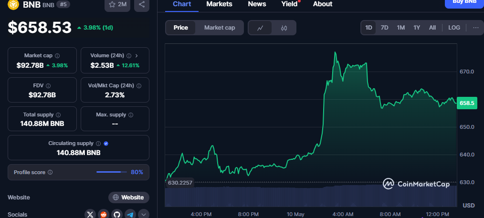Switch to the About tab
Screen dimensions: 484x218
323,4
